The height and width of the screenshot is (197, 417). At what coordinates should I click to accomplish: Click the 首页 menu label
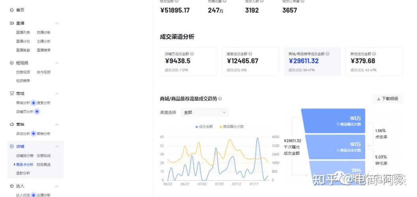[x=20, y=10]
